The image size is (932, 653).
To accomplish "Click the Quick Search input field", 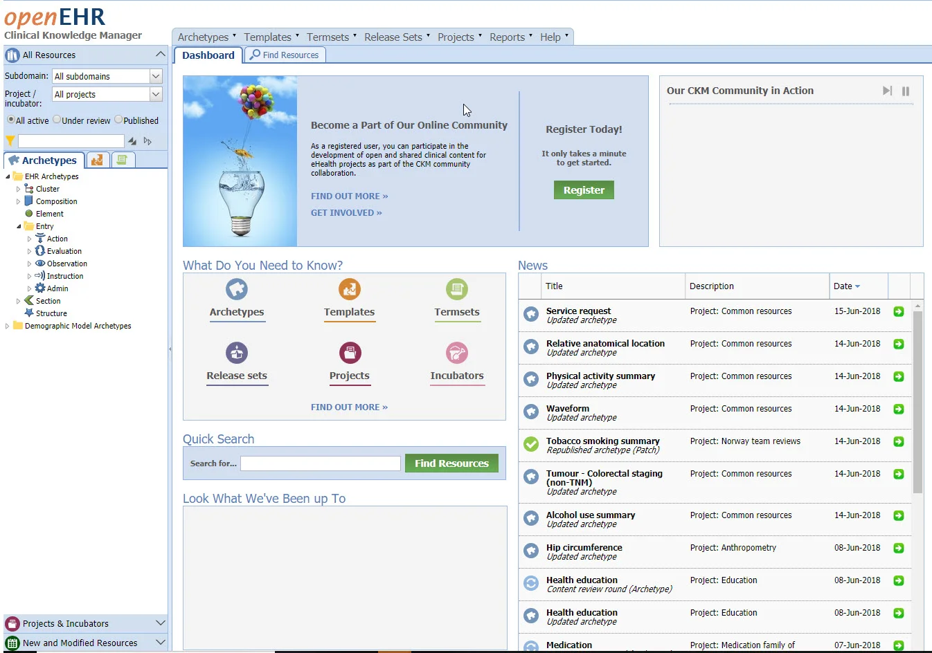I will (x=321, y=463).
